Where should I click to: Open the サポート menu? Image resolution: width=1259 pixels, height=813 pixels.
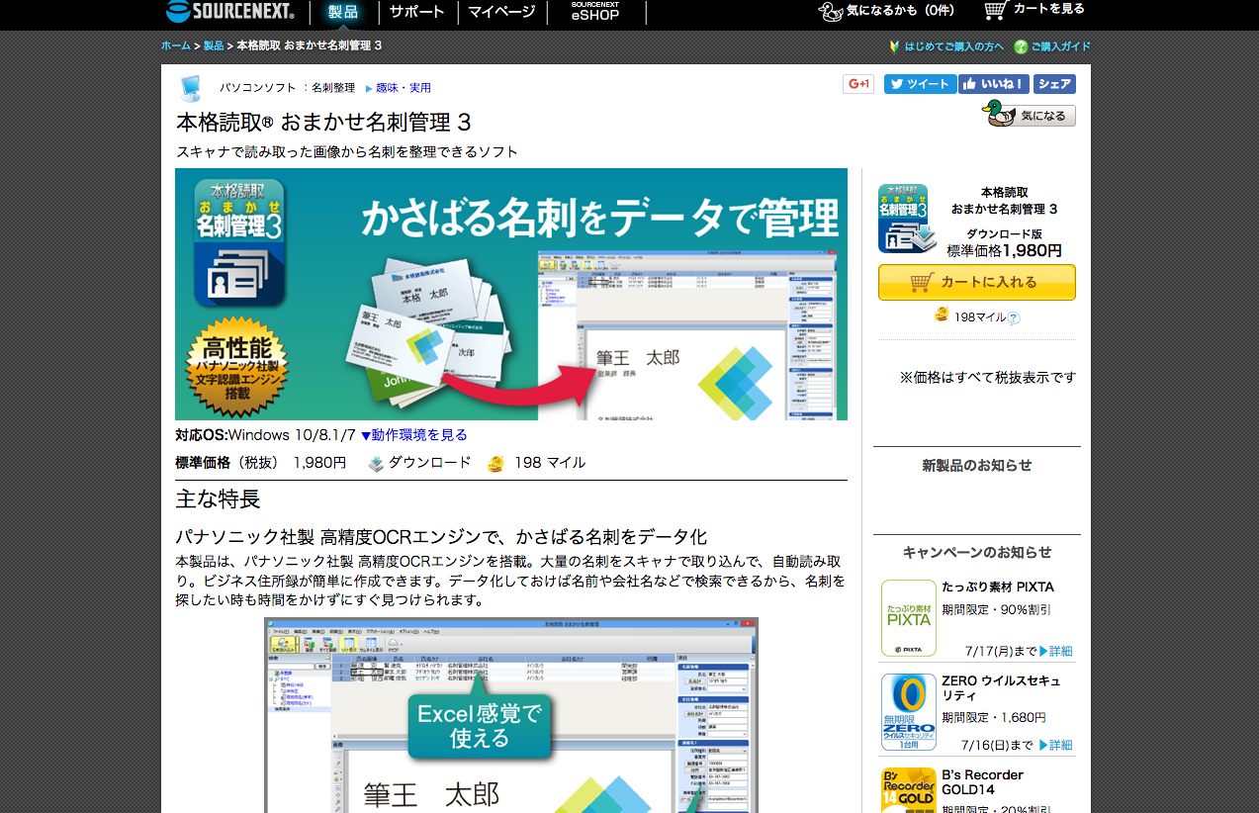pyautogui.click(x=415, y=12)
